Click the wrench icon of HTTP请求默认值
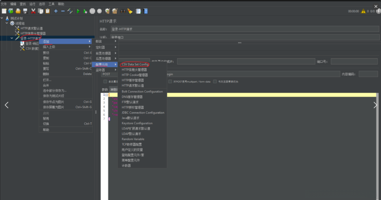 (17, 28)
